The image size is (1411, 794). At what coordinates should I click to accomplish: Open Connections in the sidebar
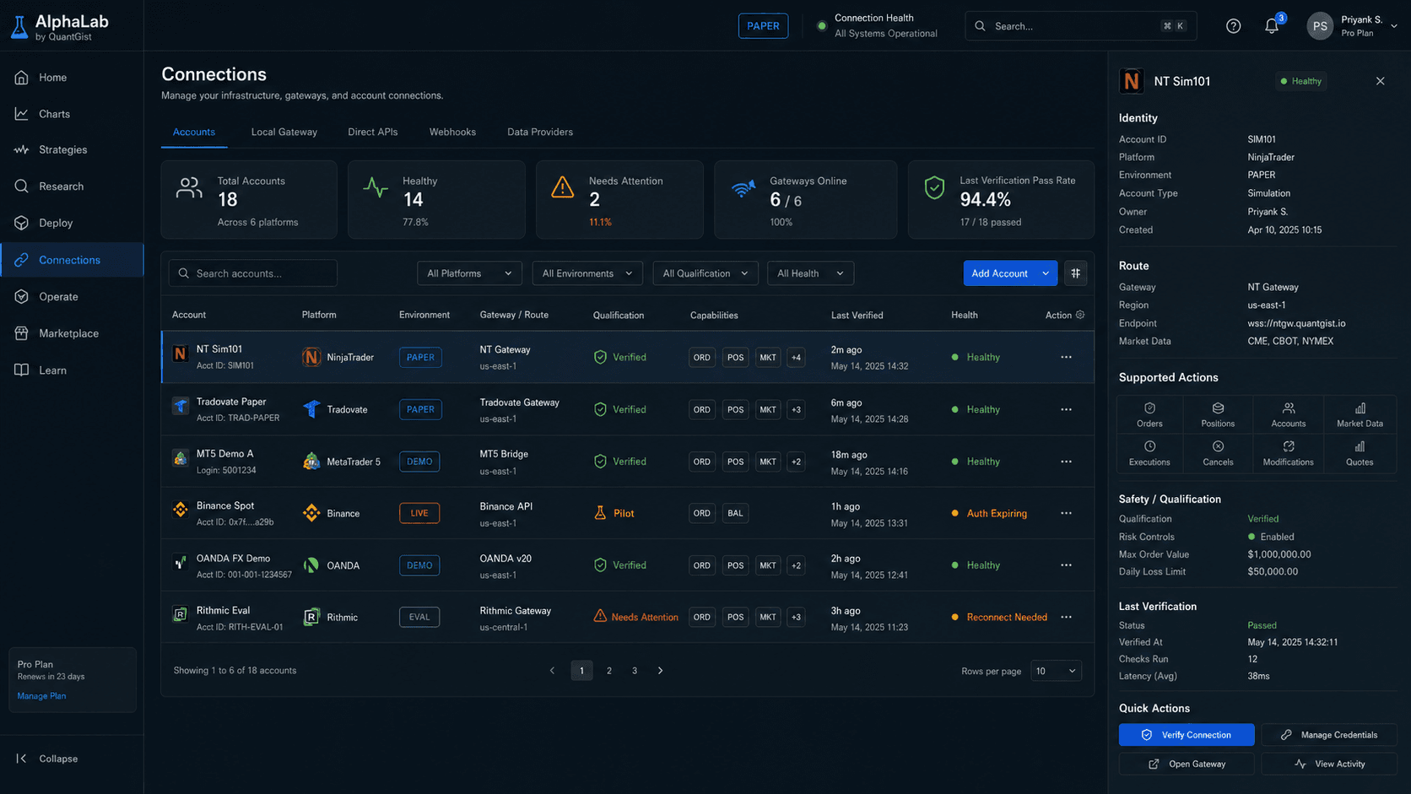[72, 260]
